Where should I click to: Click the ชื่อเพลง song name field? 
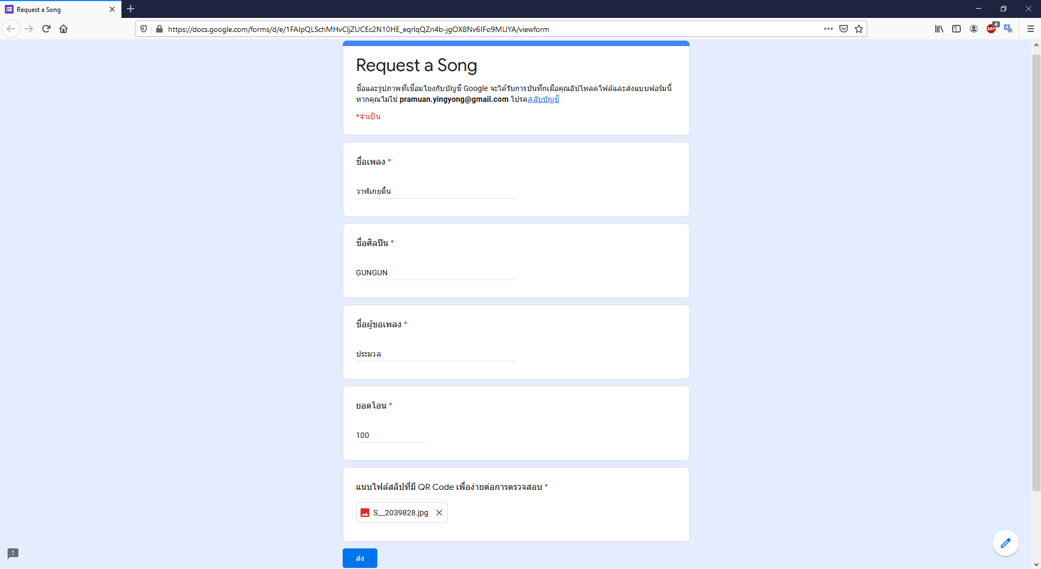click(x=435, y=191)
